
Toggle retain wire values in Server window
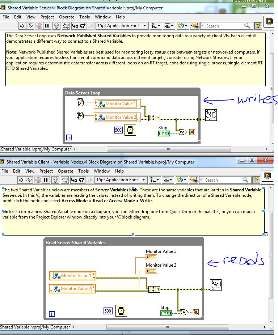coord(66,26)
